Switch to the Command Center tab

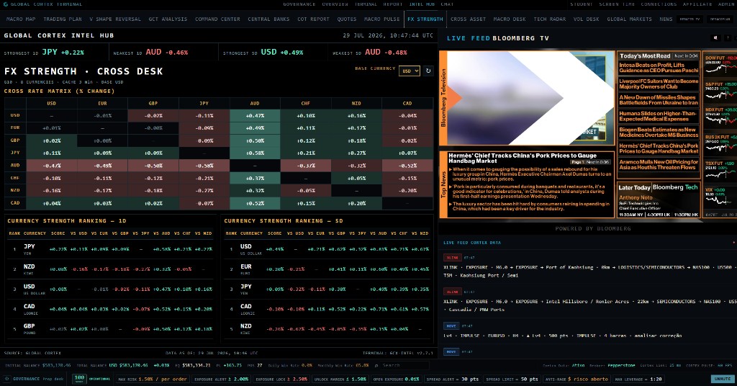coord(217,19)
